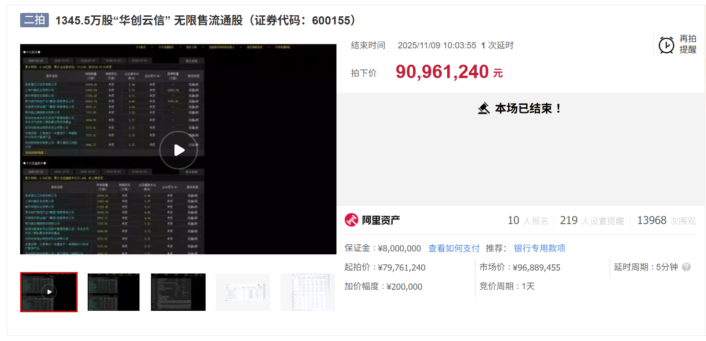Click the 13968 次围观 view count
706x341 pixels.
(x=666, y=220)
